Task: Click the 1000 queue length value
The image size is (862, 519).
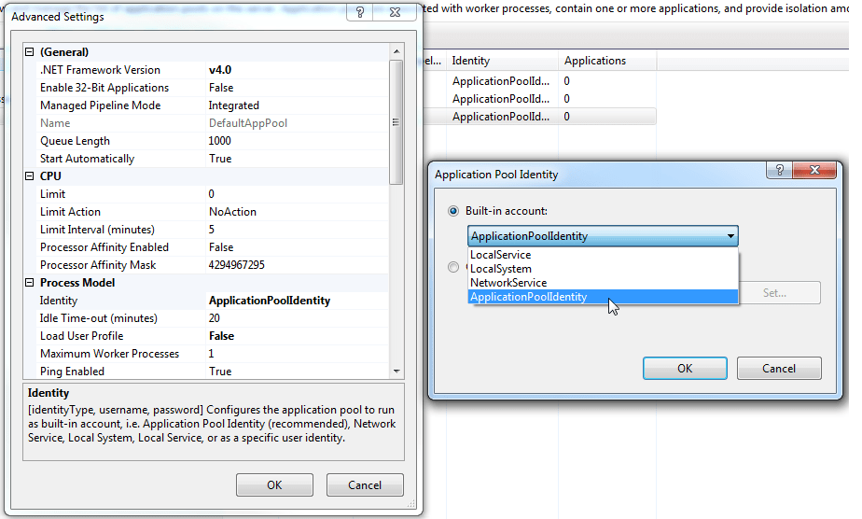Action: [x=220, y=141]
